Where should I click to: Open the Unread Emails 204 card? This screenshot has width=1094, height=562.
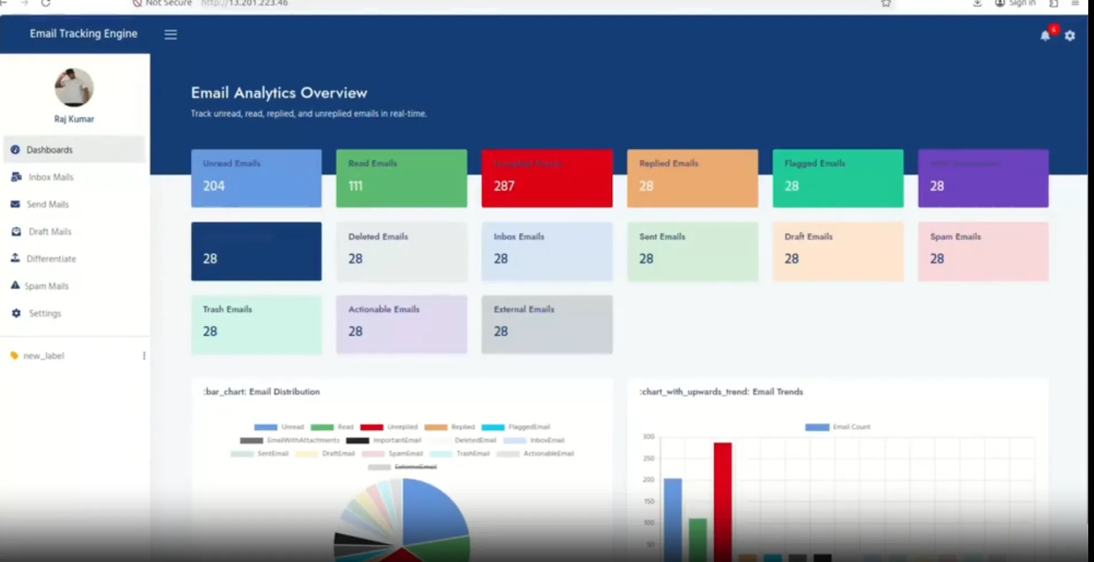click(256, 179)
